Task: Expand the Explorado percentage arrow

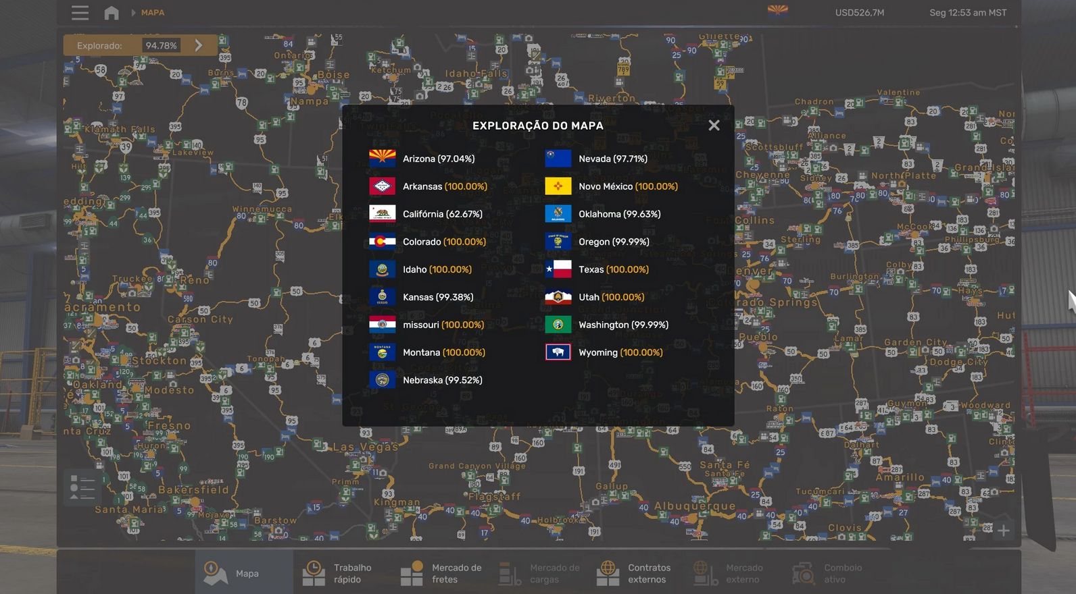Action: click(x=199, y=45)
